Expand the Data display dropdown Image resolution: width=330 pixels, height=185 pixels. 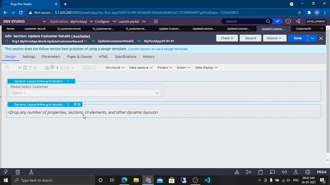tap(206, 67)
